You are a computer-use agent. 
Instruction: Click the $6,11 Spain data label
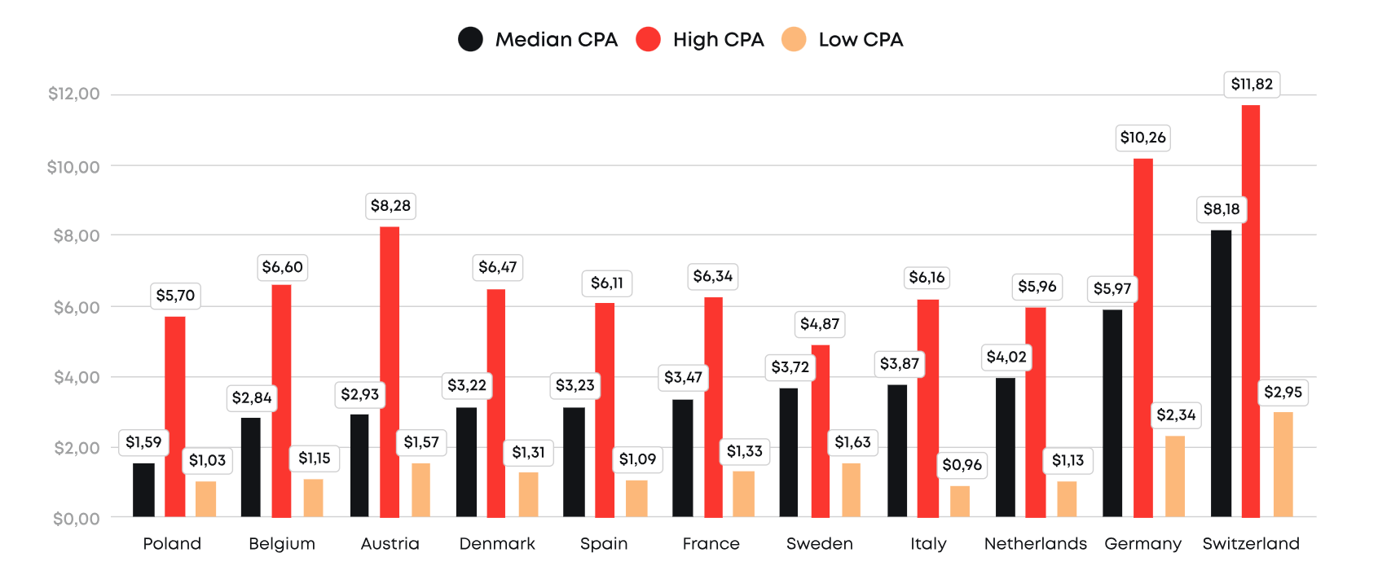pyautogui.click(x=606, y=283)
